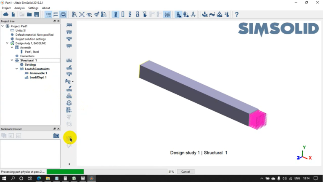Click the geometry export icon after the eye icons

pyautogui.click(x=104, y=14)
